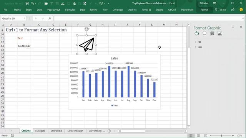Switch to the CtrlPeriod sheet tab
246x138 pixels.
click(x=56, y=131)
